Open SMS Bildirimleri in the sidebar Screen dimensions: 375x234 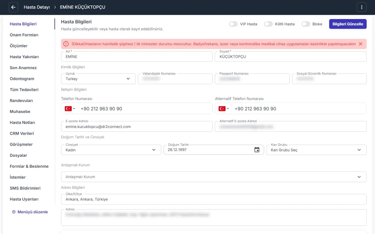[25, 188]
